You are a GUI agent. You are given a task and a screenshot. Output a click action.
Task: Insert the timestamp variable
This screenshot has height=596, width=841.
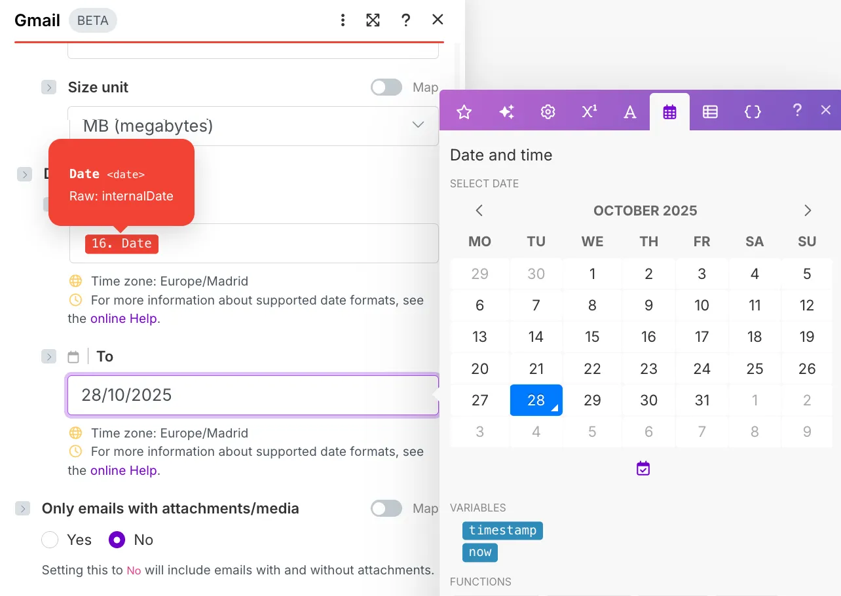click(x=502, y=531)
